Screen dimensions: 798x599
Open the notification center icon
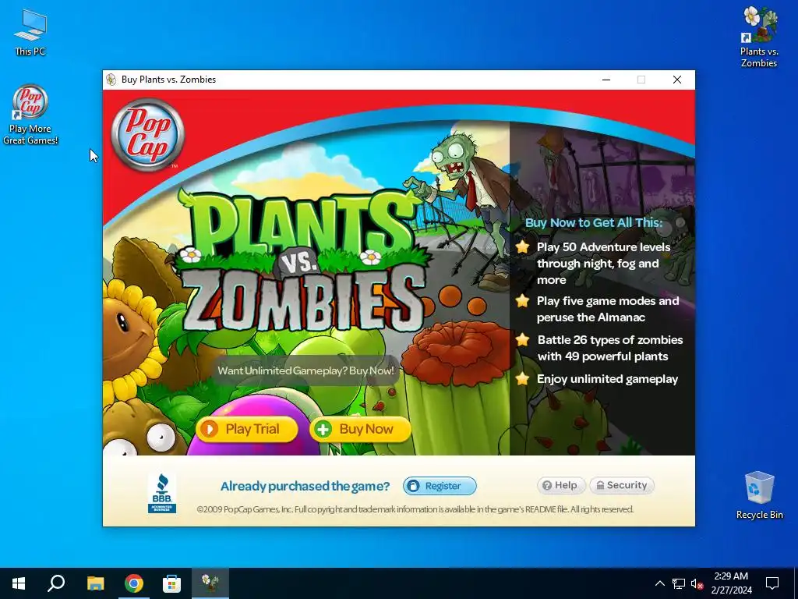point(772,583)
